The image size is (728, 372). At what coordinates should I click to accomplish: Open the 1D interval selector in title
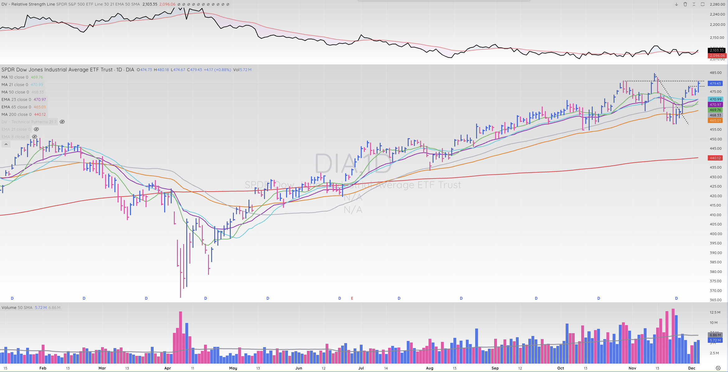(x=119, y=70)
